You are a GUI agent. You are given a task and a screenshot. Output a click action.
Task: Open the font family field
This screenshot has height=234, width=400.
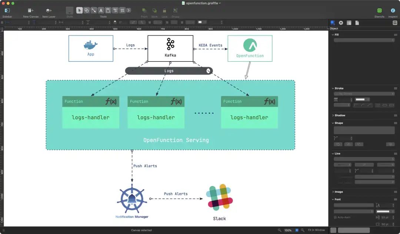(354, 205)
